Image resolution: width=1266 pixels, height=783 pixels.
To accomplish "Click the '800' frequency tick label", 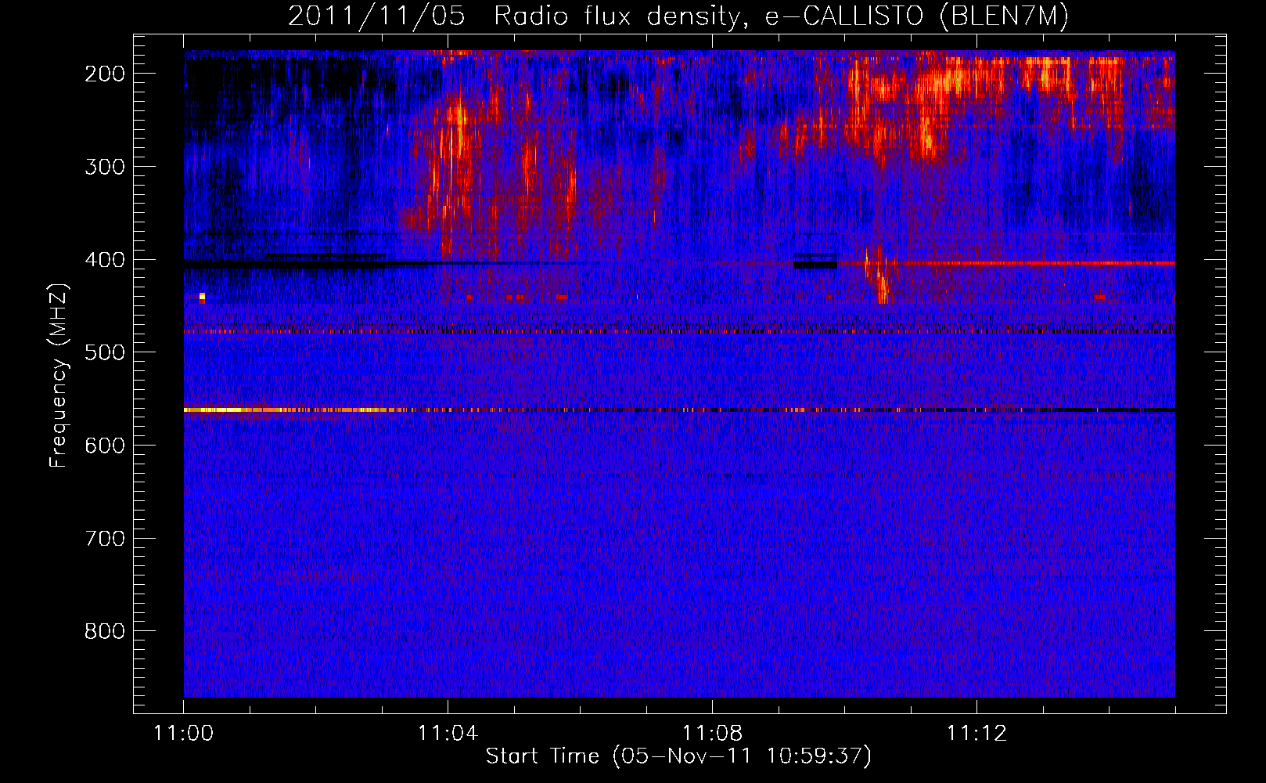I will tap(105, 631).
